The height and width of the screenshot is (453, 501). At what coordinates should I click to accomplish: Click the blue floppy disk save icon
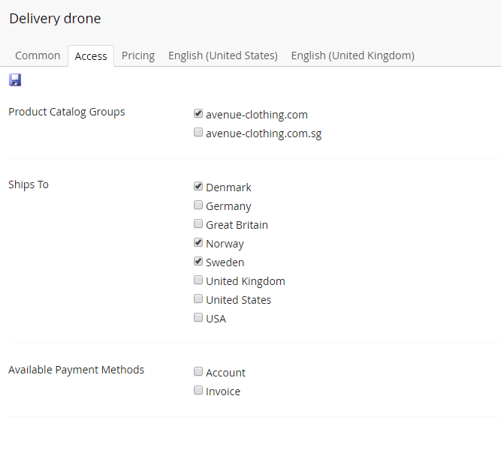(15, 79)
